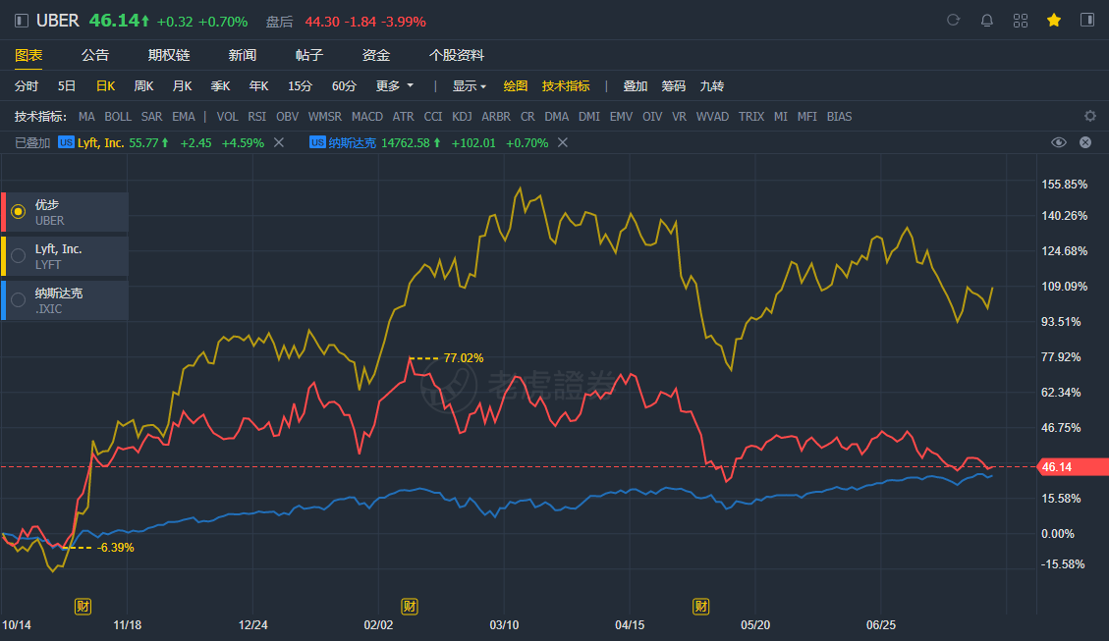Click the left panel icon beside UBER
The width and height of the screenshot is (1109, 641).
[22, 21]
